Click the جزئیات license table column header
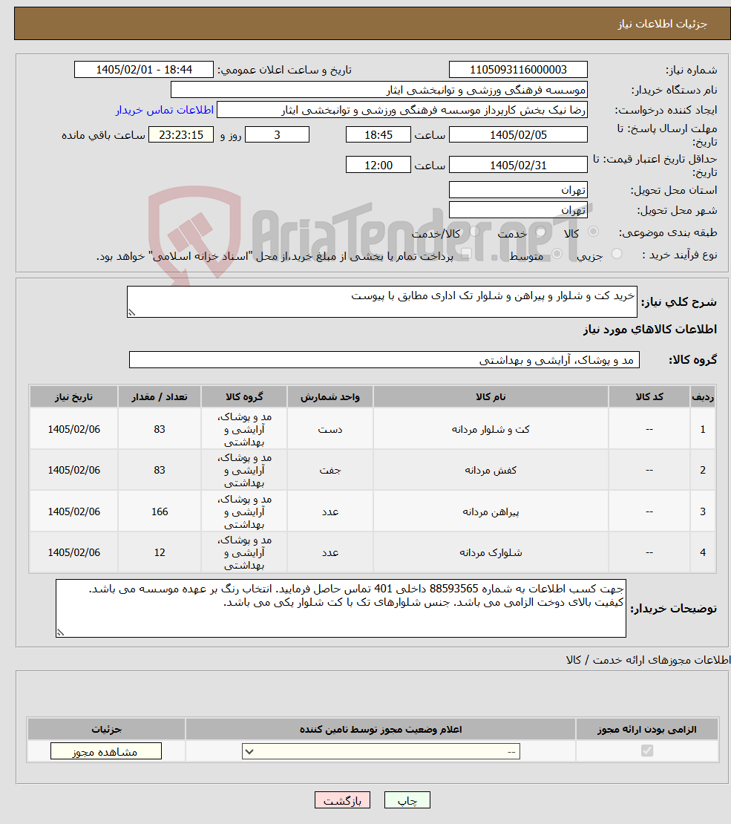The height and width of the screenshot is (824, 731). pyautogui.click(x=106, y=730)
